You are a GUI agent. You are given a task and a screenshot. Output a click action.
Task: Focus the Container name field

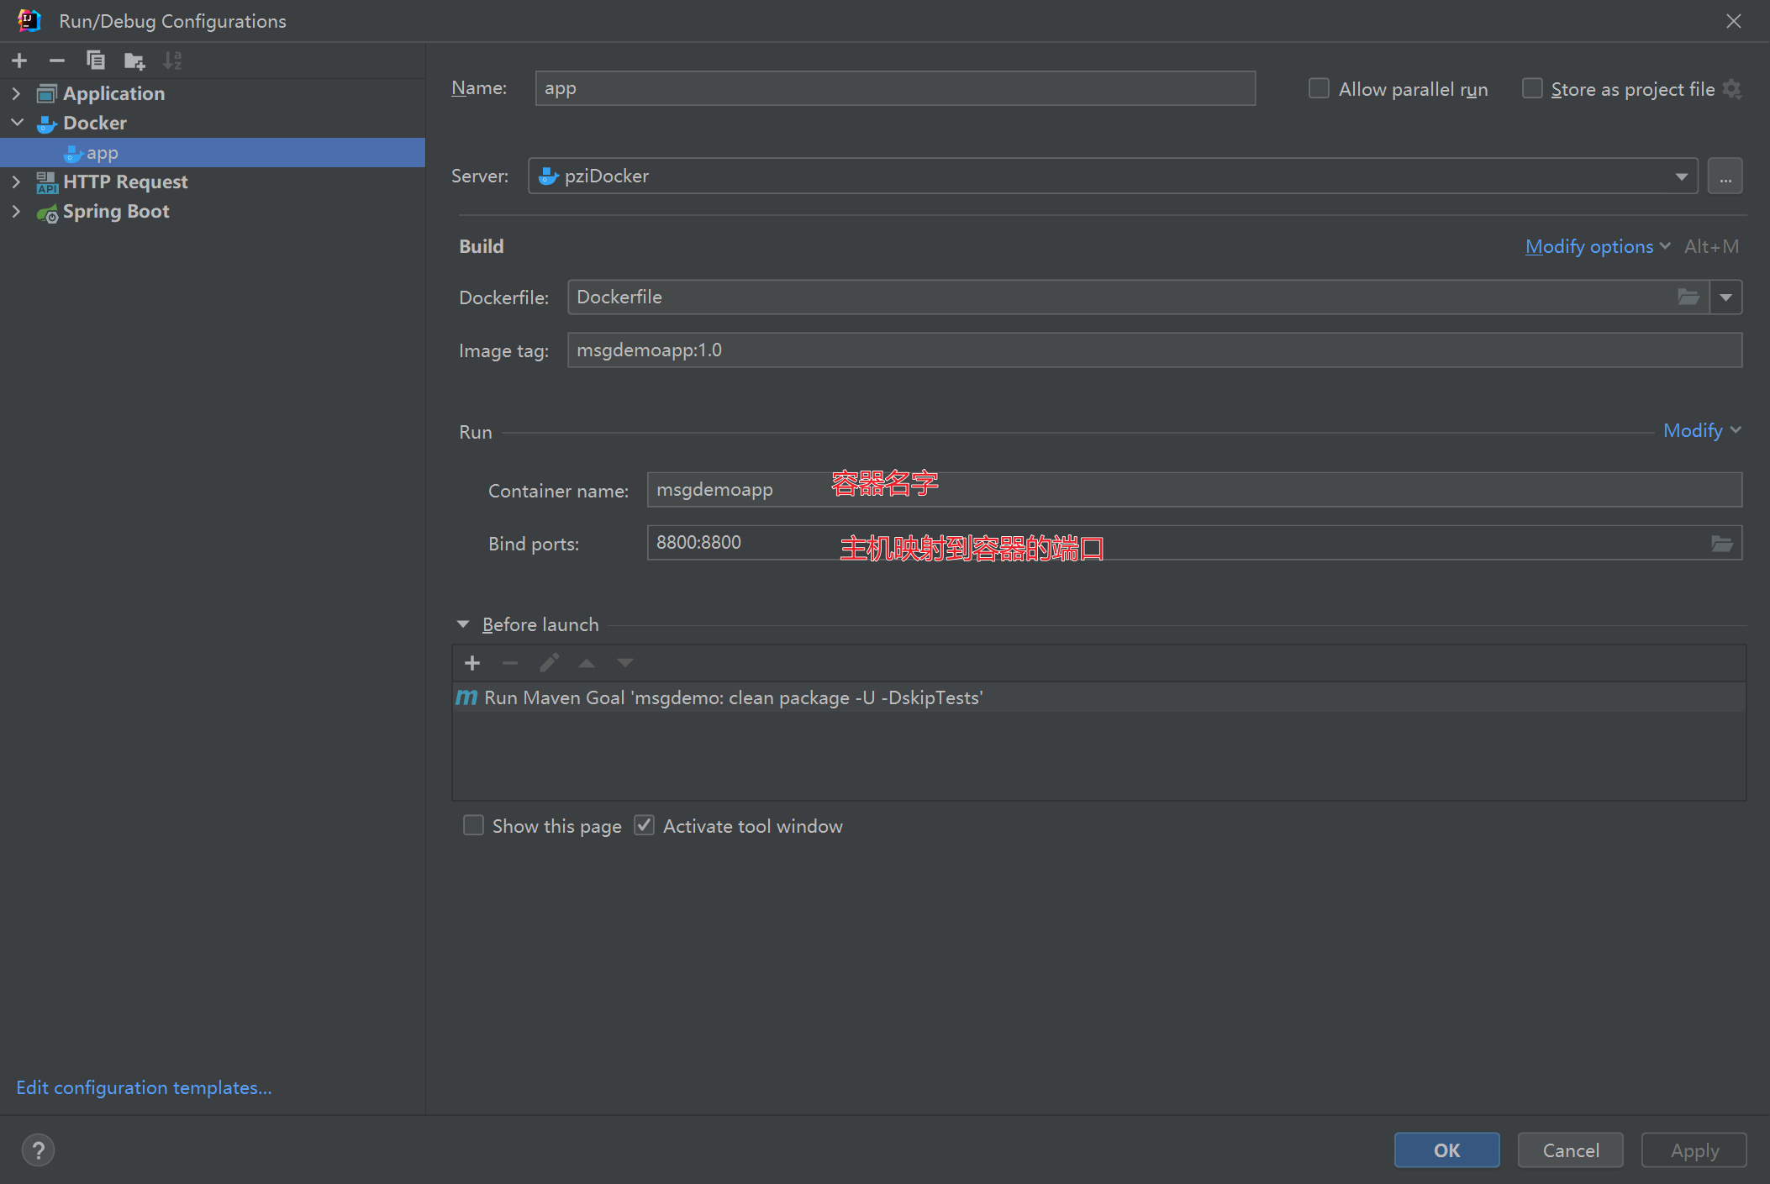pyautogui.click(x=1194, y=490)
